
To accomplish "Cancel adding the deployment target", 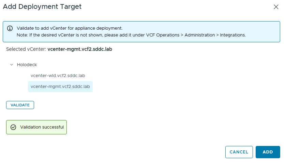I will [239, 152].
